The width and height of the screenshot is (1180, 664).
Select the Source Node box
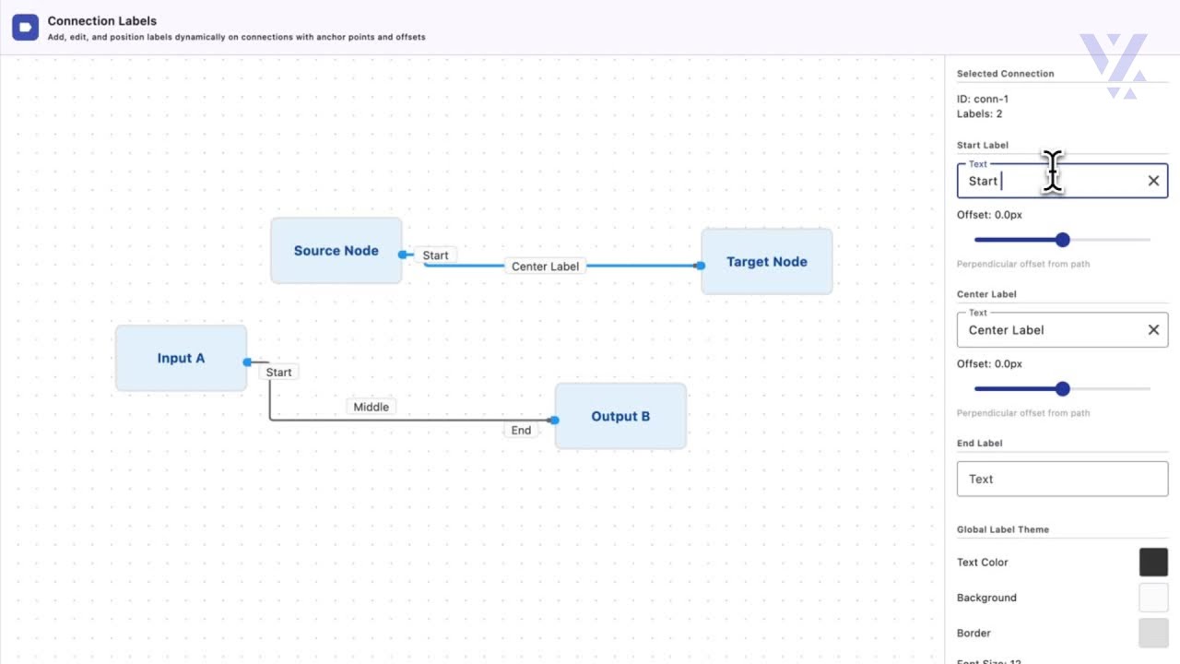[x=336, y=251]
